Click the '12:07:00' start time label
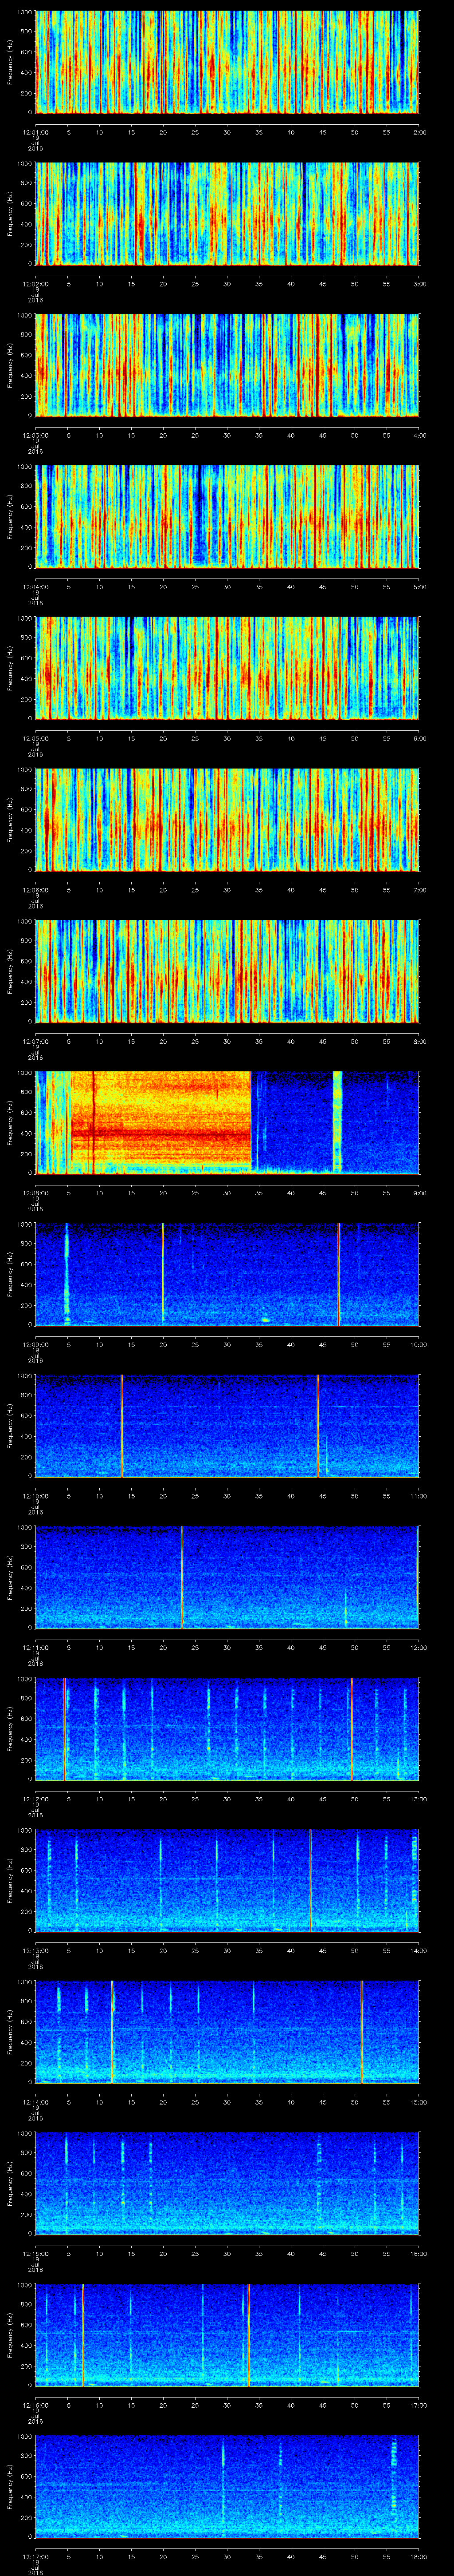The height and width of the screenshot is (2576, 454). coord(36,1041)
